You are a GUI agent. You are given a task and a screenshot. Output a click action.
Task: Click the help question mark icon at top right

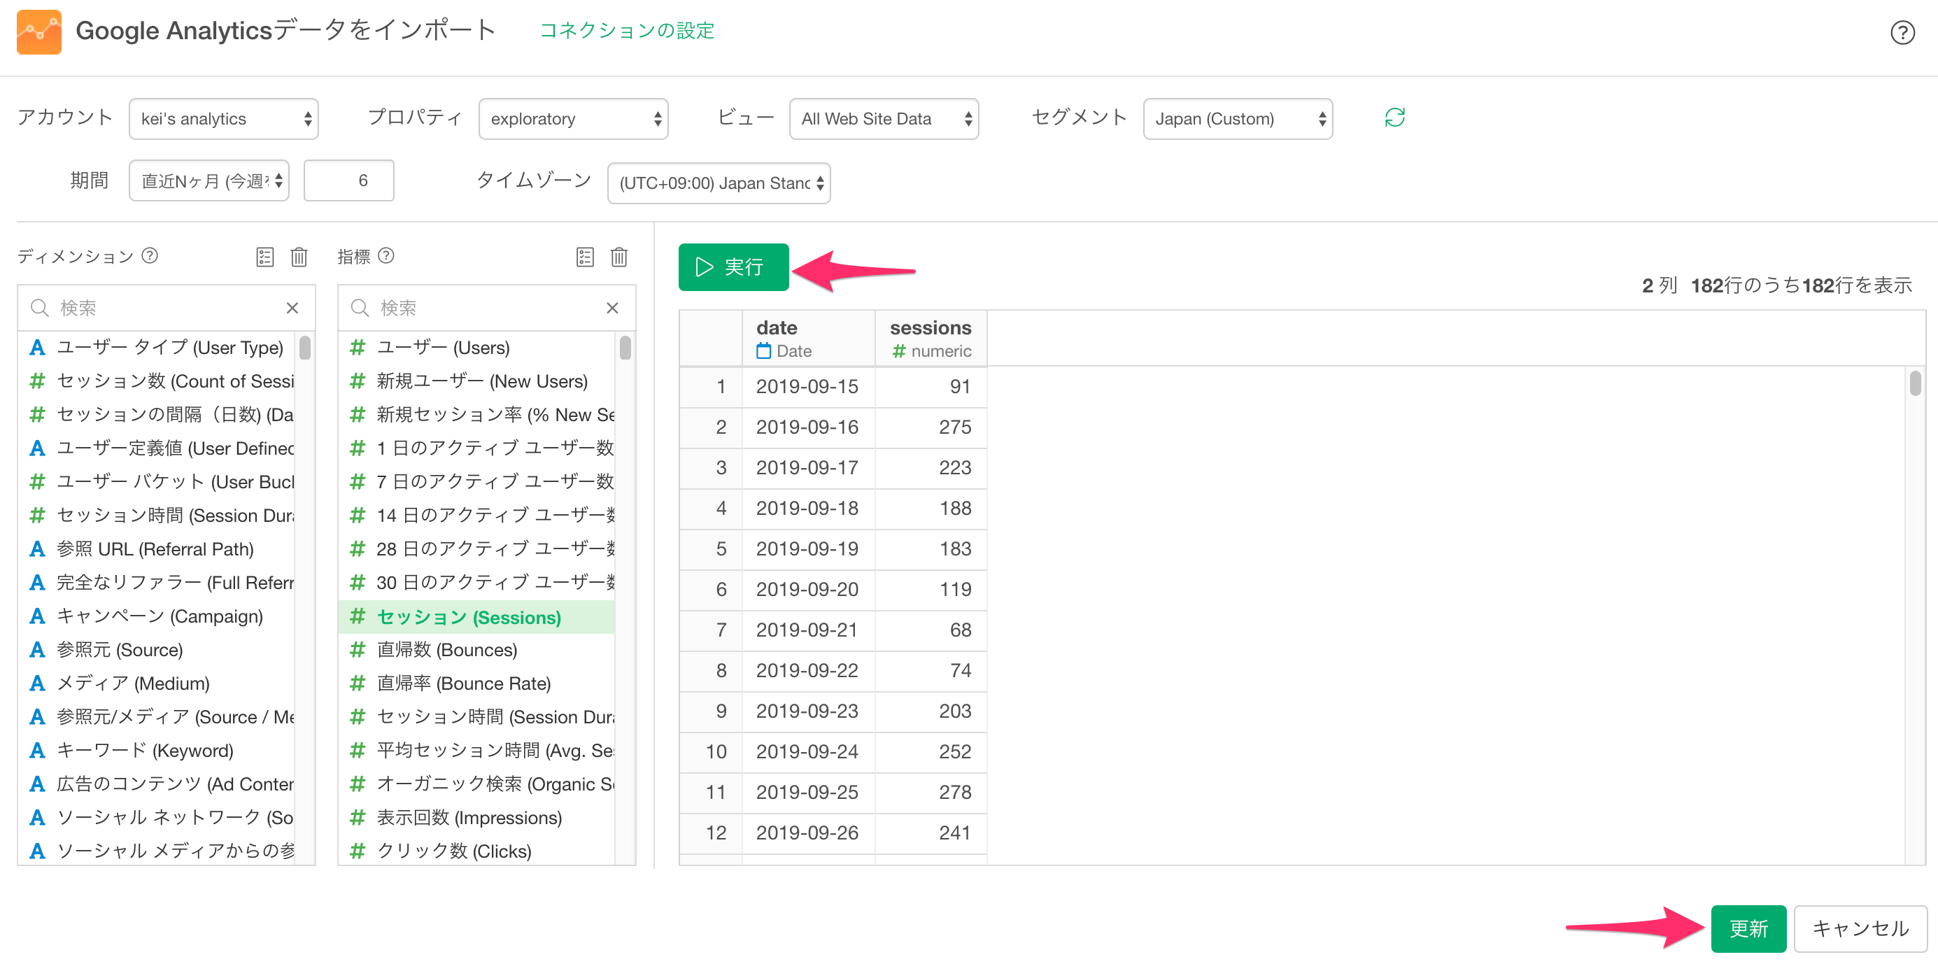[x=1902, y=32]
